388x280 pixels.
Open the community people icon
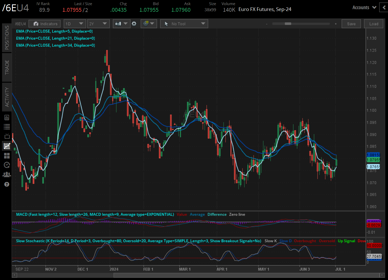coord(7,175)
